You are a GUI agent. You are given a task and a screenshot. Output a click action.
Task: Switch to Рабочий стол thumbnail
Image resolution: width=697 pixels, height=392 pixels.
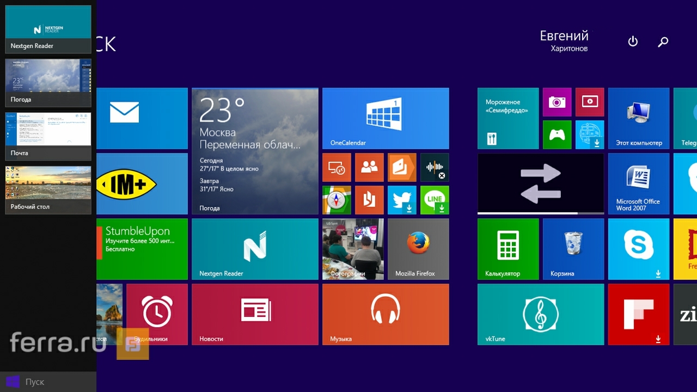pos(48,189)
